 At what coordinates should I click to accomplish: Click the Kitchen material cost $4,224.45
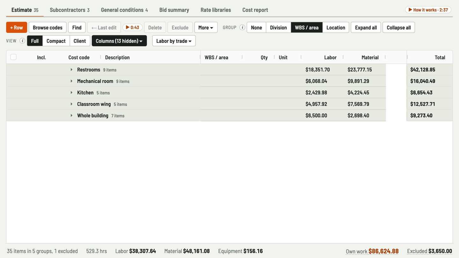pos(358,92)
